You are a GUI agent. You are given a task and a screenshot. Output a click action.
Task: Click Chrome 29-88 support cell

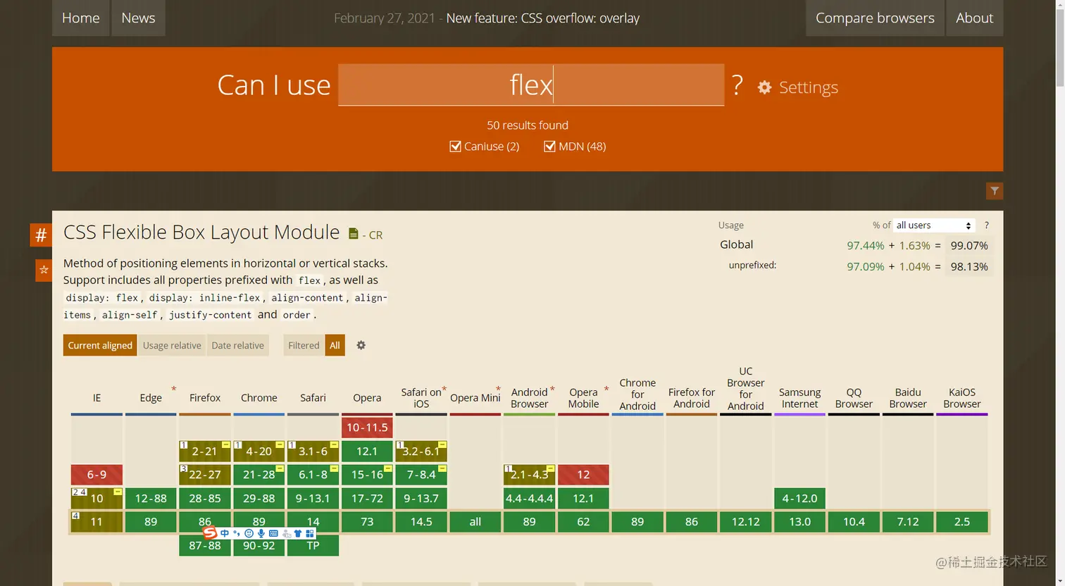coord(259,498)
